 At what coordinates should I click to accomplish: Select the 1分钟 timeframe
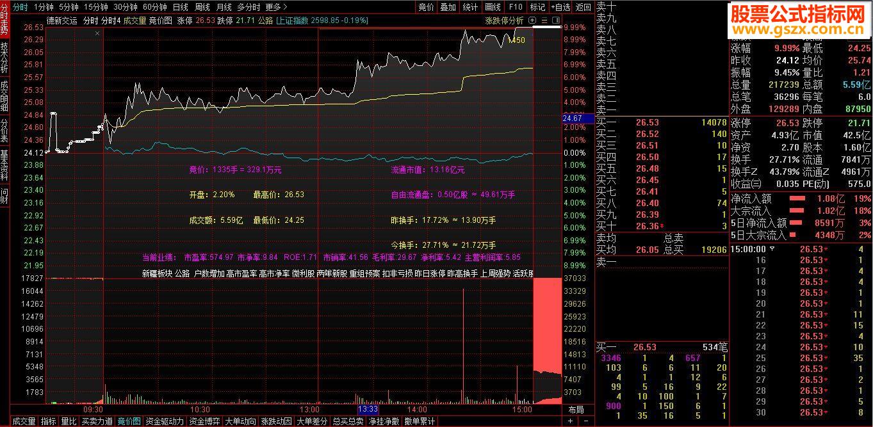pos(44,7)
